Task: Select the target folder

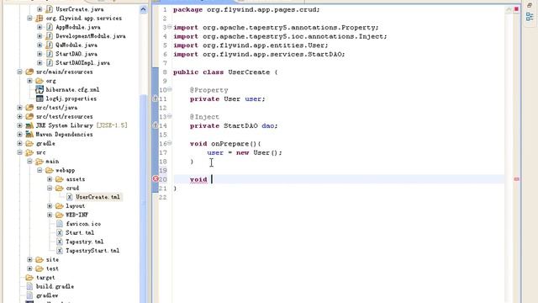Action: [45, 277]
